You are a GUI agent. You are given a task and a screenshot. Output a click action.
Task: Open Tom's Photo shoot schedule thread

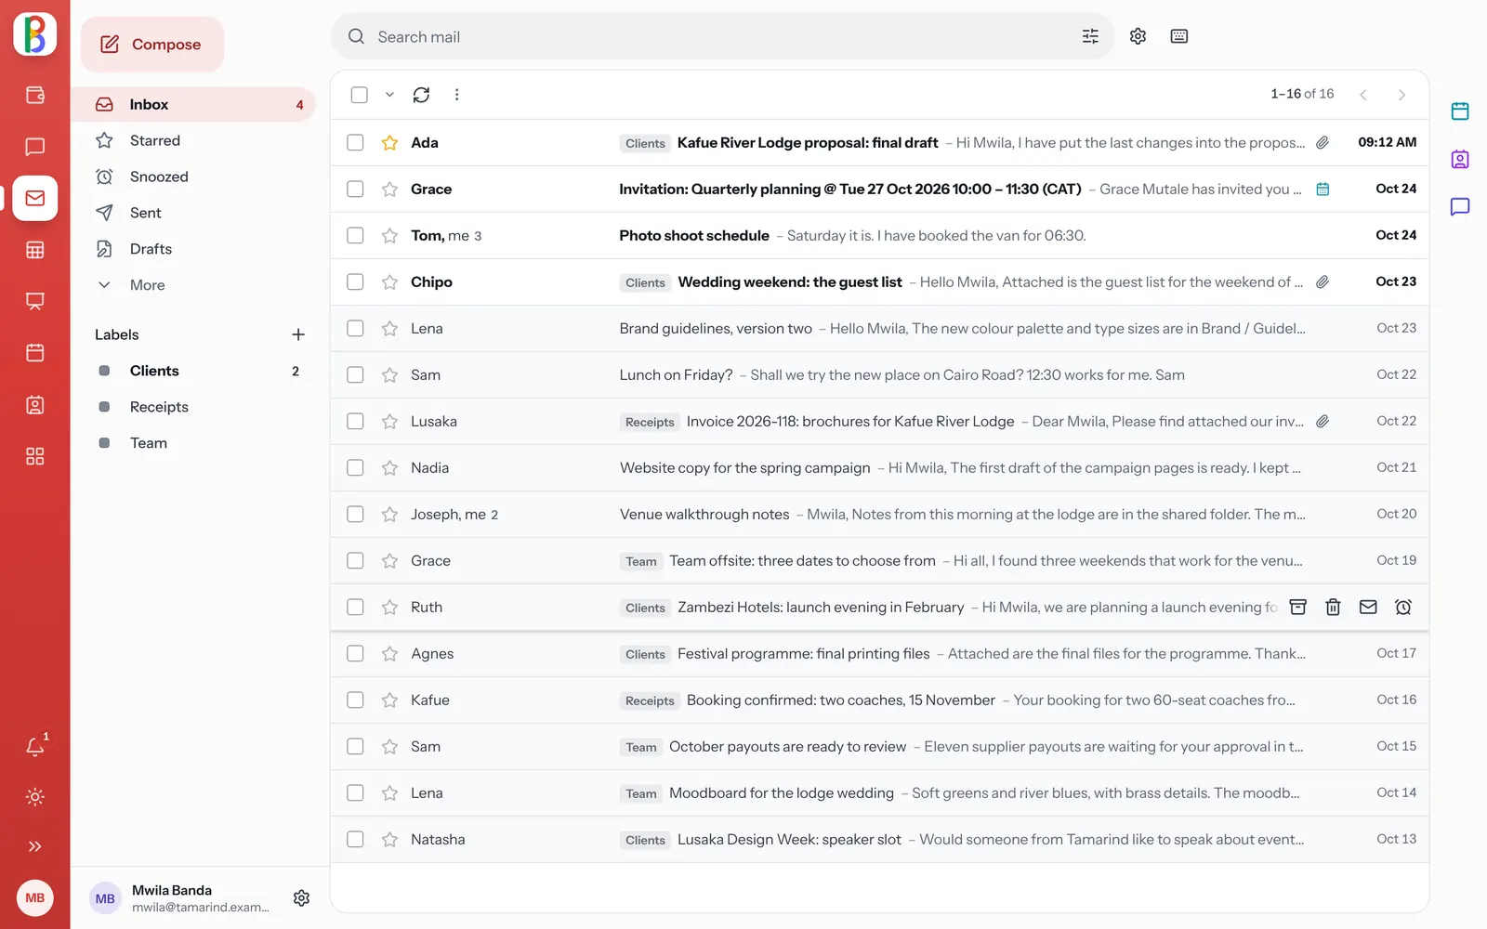tap(879, 235)
